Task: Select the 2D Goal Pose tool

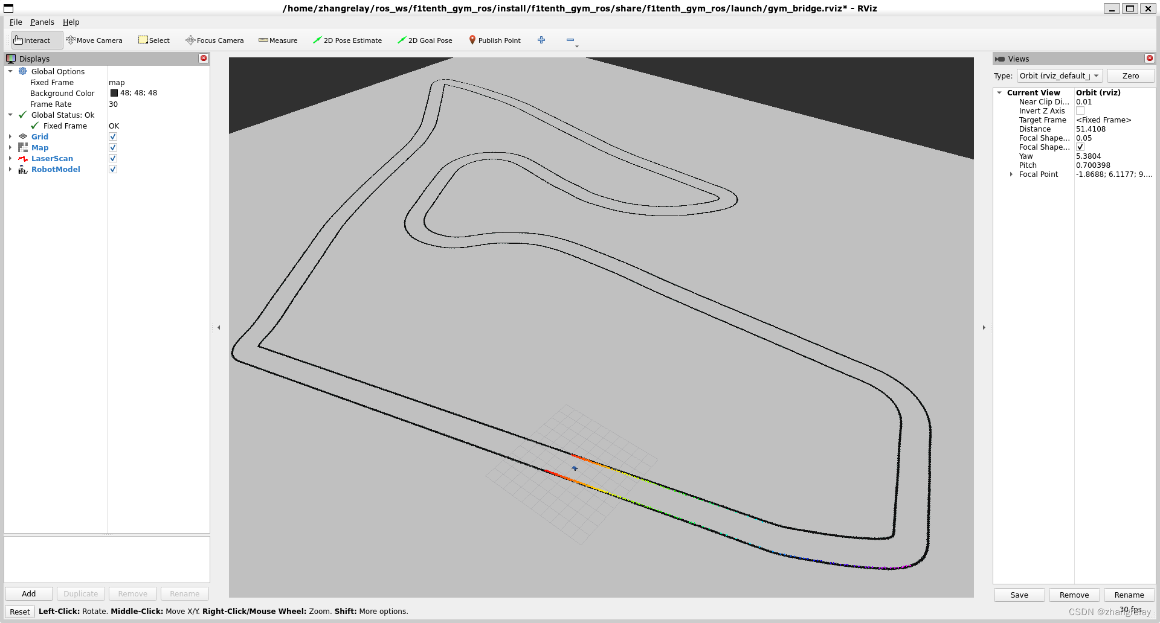Action: point(425,40)
